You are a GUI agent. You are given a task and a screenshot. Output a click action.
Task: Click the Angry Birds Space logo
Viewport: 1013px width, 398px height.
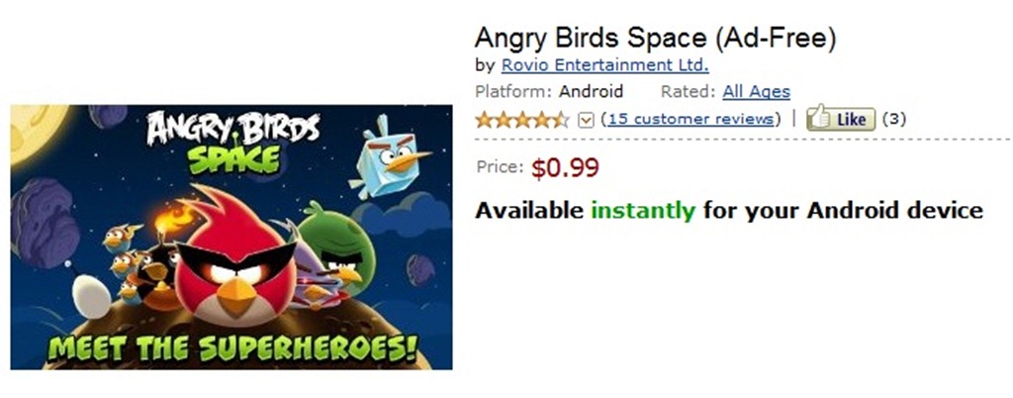click(x=233, y=142)
